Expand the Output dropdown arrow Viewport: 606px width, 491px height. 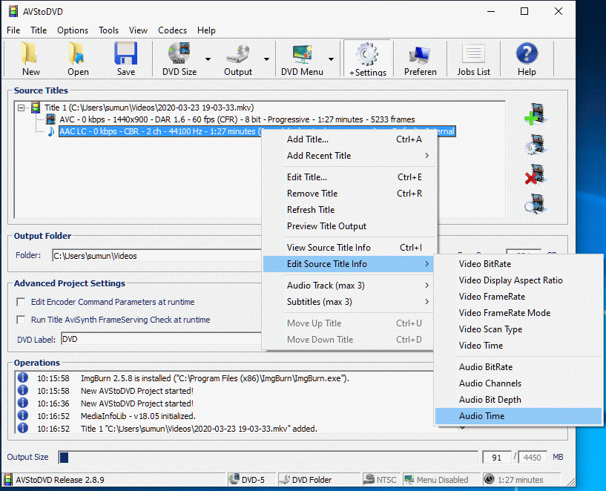[266, 59]
